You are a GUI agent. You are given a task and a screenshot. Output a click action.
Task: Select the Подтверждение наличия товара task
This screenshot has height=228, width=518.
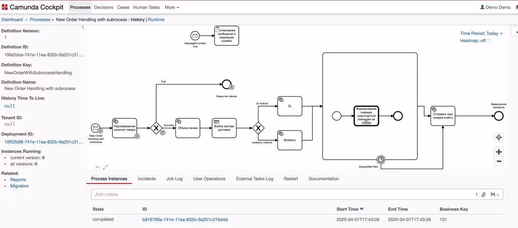pos(125,128)
